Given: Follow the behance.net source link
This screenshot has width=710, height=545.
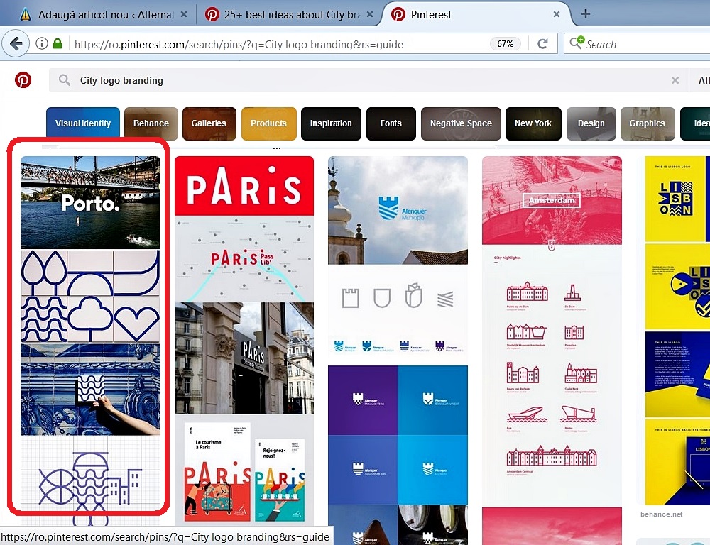Looking at the screenshot, I should (x=661, y=514).
